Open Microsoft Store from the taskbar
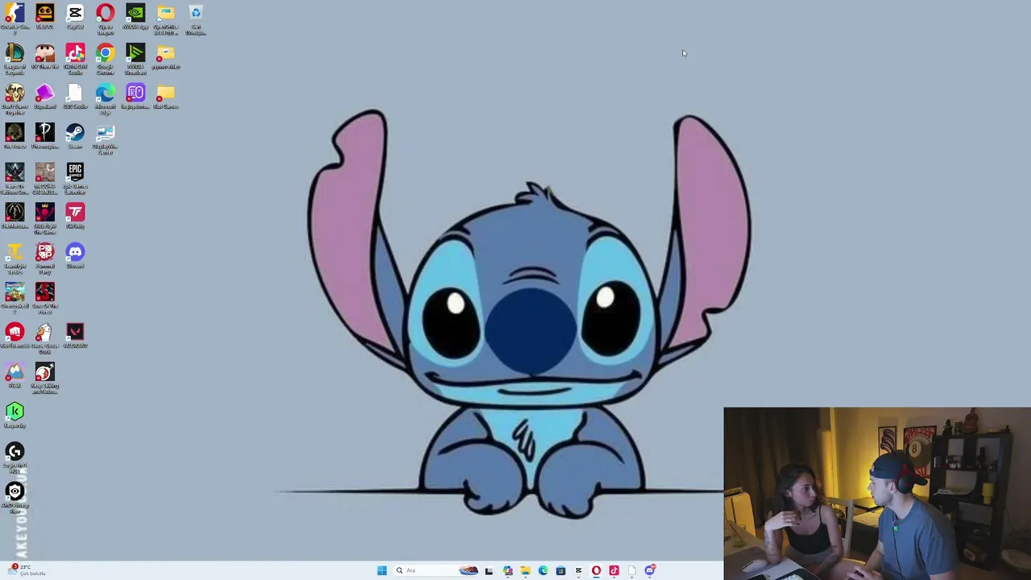 561,570
